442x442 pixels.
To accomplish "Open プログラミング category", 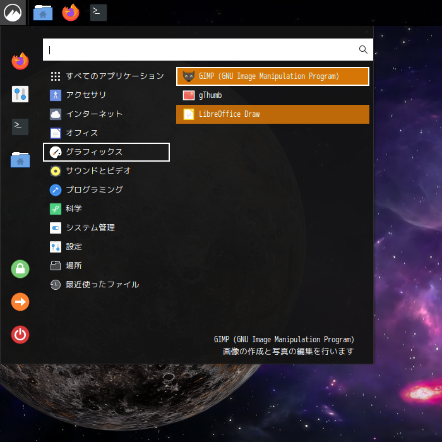I will (106, 190).
